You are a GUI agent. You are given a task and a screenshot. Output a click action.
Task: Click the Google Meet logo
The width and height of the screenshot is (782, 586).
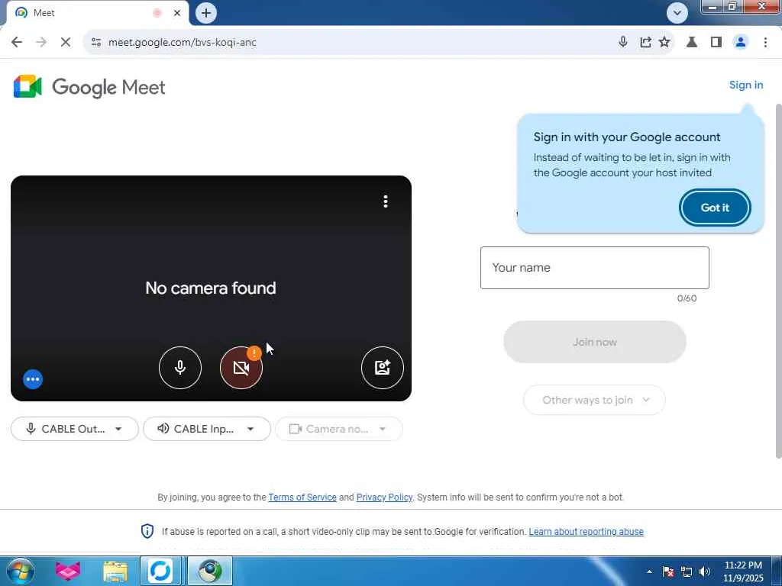coord(89,87)
